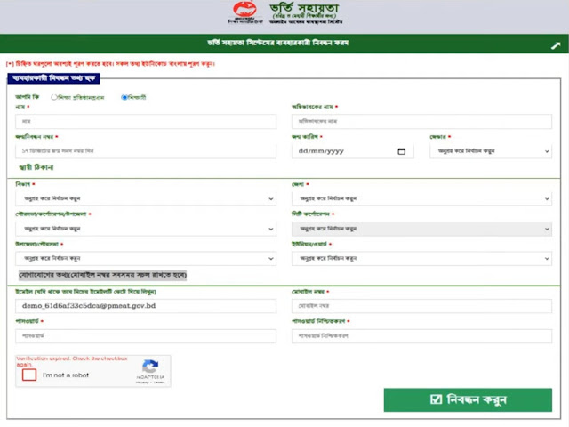Click the confirm password input field
The width and height of the screenshot is (569, 427).
click(421, 335)
